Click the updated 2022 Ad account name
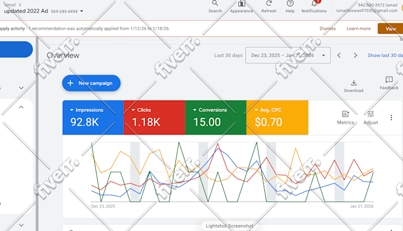The image size is (403, 231). (x=26, y=11)
